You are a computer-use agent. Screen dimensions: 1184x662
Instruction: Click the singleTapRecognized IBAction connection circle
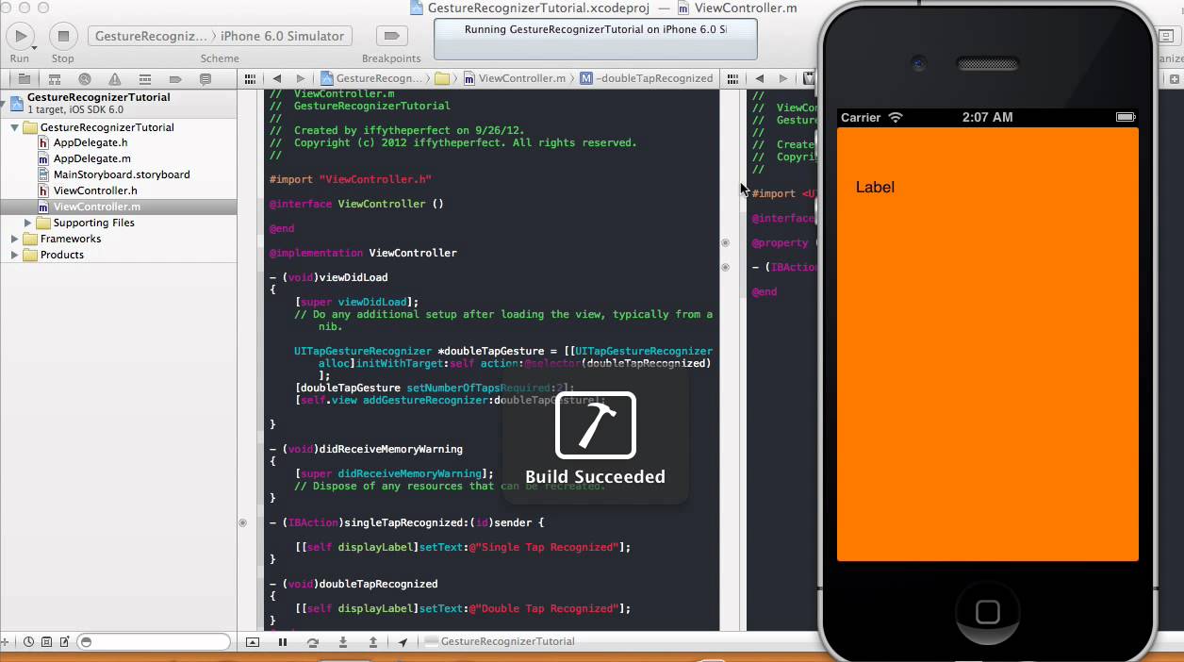243,522
